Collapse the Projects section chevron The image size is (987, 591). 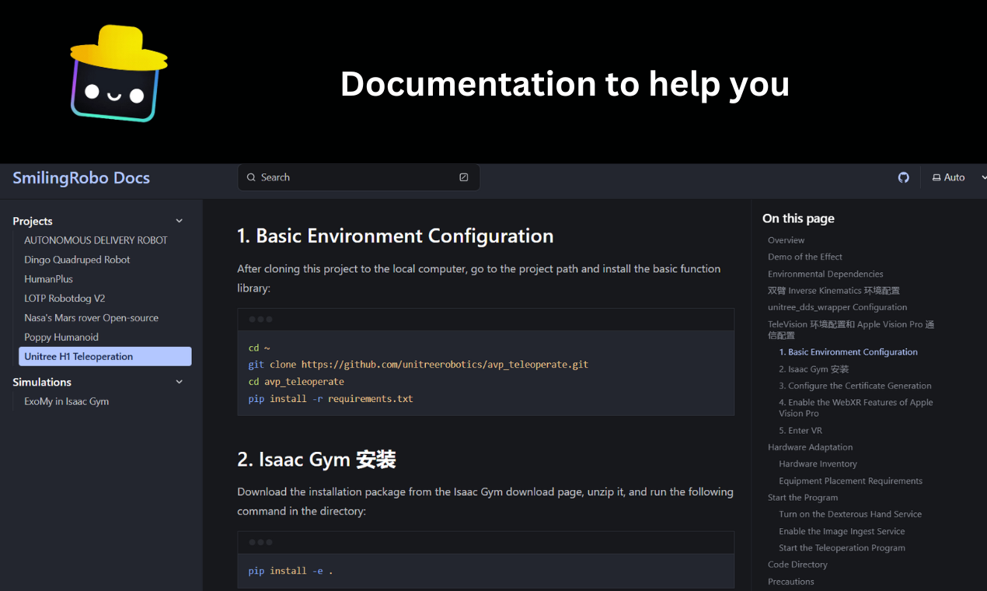tap(180, 222)
